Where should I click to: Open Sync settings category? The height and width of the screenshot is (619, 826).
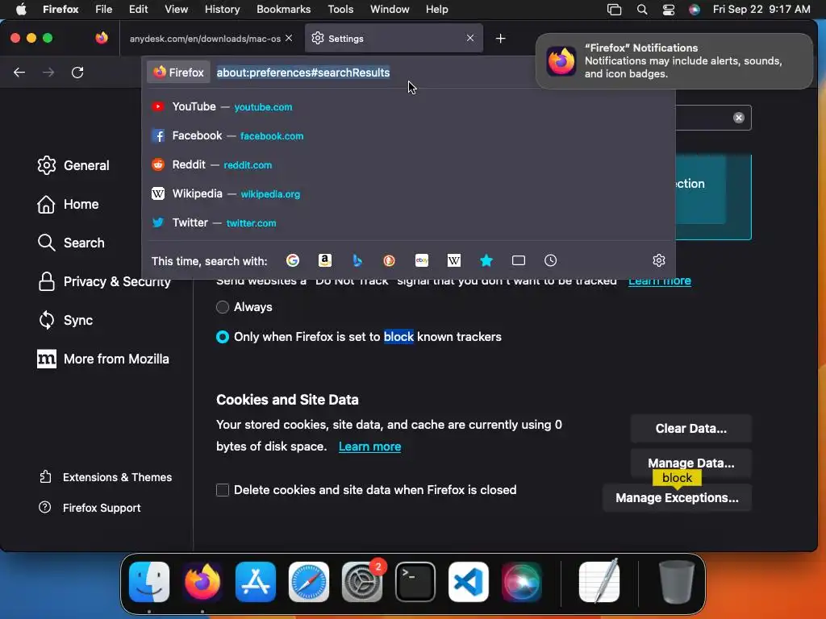click(x=65, y=320)
